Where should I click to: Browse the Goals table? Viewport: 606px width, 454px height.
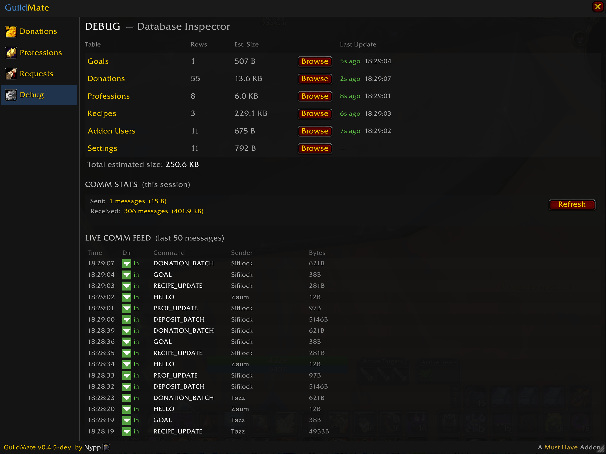point(315,61)
